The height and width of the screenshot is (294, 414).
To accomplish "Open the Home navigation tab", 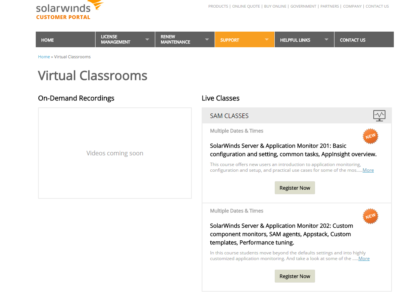I will coord(65,40).
